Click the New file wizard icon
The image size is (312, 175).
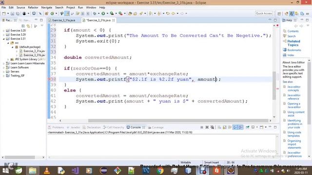4,14
